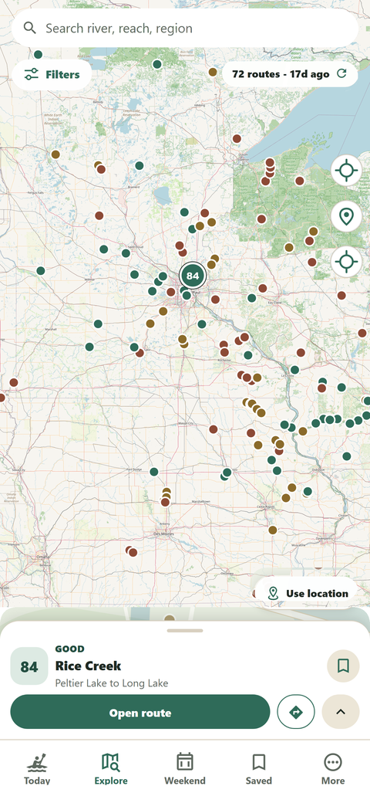370x803 pixels.
Task: Focus the search river, reach, region field
Action: 185,28
